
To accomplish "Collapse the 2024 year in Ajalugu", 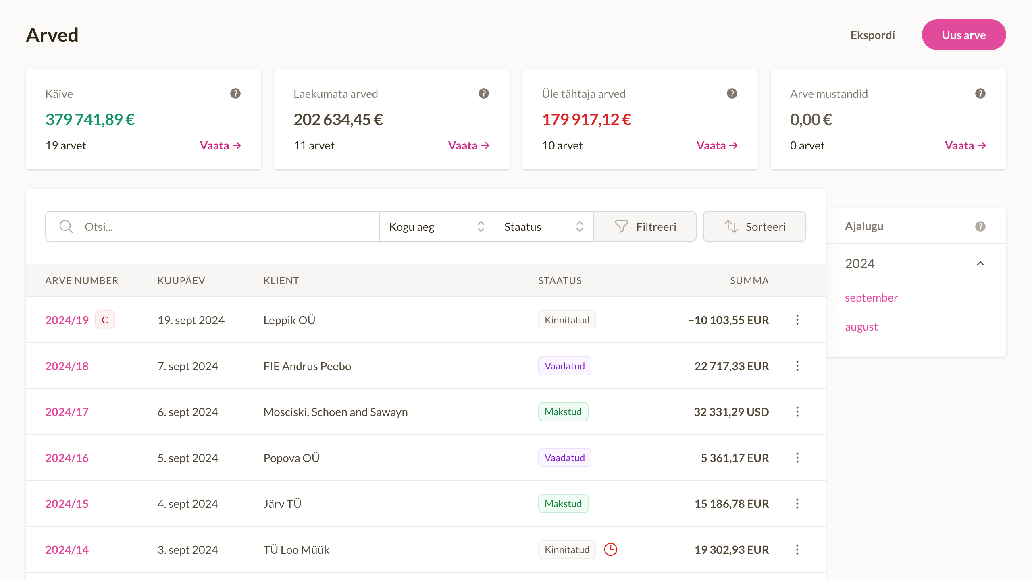I will pos(980,264).
